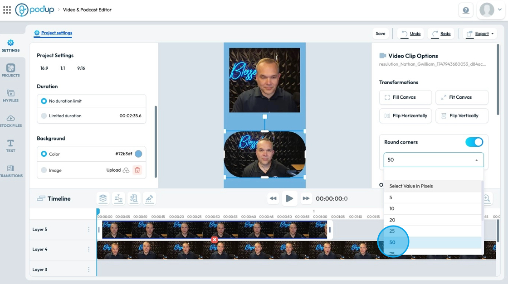The width and height of the screenshot is (508, 284).
Task: Click the Save button
Action: pyautogui.click(x=381, y=34)
